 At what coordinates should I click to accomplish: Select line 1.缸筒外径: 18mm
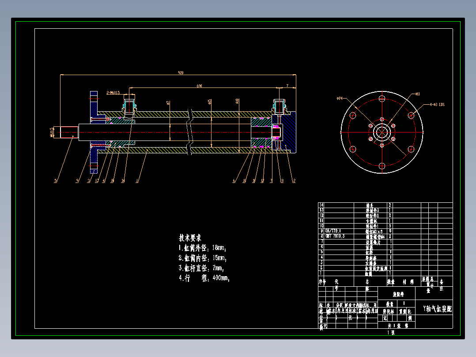pyautogui.click(x=203, y=248)
